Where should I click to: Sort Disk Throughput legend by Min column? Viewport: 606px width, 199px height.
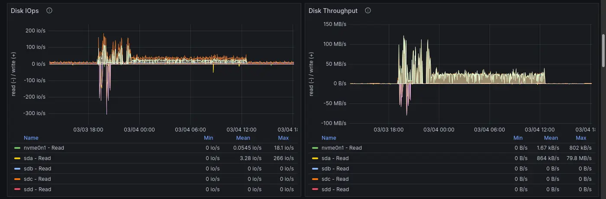click(518, 138)
